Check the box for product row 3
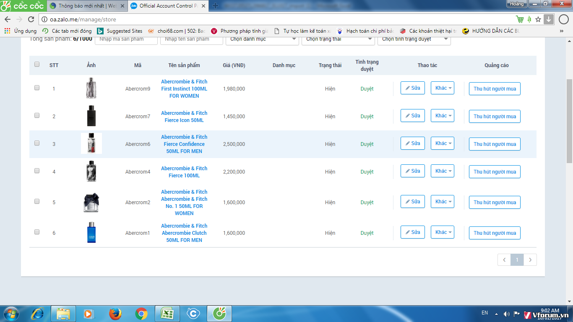Viewport: 573px width, 322px height. tap(37, 143)
